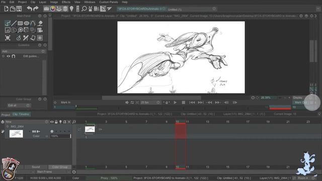Click the save floppy disk icon

(x=19, y=9)
